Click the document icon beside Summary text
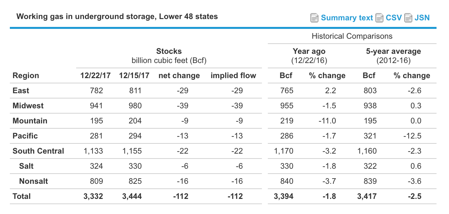449x214 pixels. point(314,18)
